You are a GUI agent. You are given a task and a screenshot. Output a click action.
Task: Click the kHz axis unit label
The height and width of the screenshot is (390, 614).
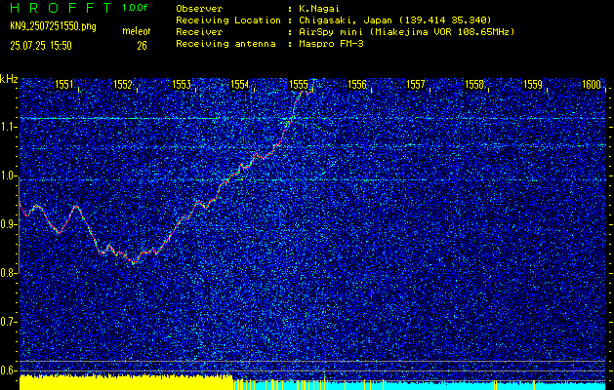click(x=9, y=79)
